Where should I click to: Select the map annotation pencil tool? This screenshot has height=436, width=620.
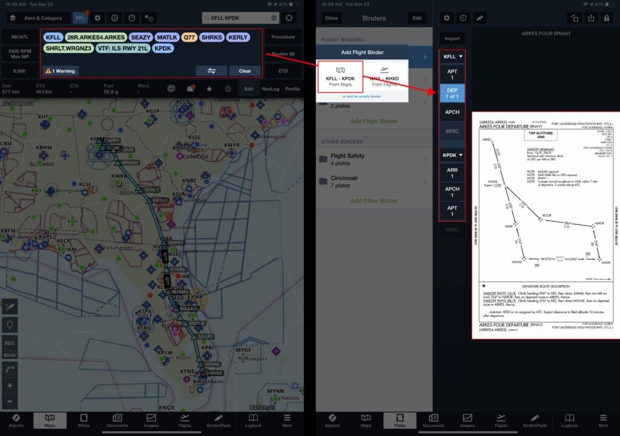point(10,307)
